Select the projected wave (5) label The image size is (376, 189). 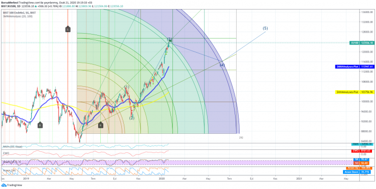coord(265,28)
